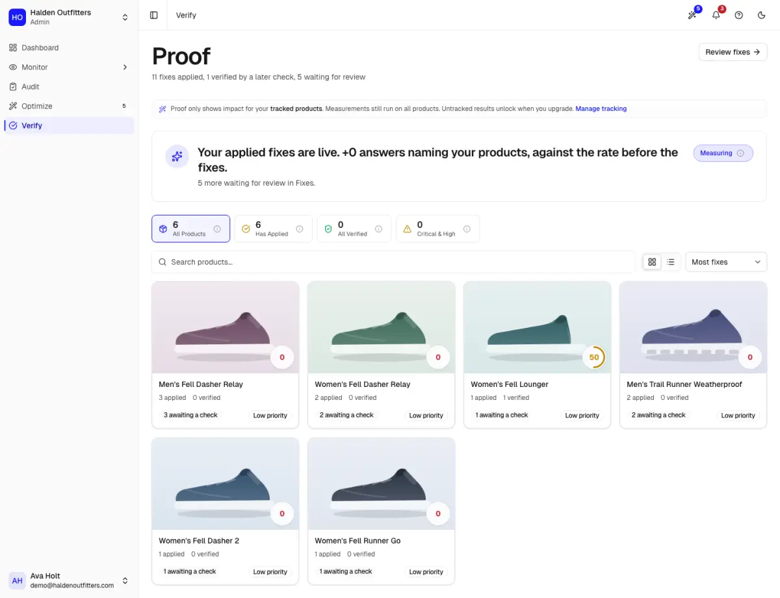Image resolution: width=780 pixels, height=598 pixels.
Task: Show info icon on Critical & High
Action: 467,229
